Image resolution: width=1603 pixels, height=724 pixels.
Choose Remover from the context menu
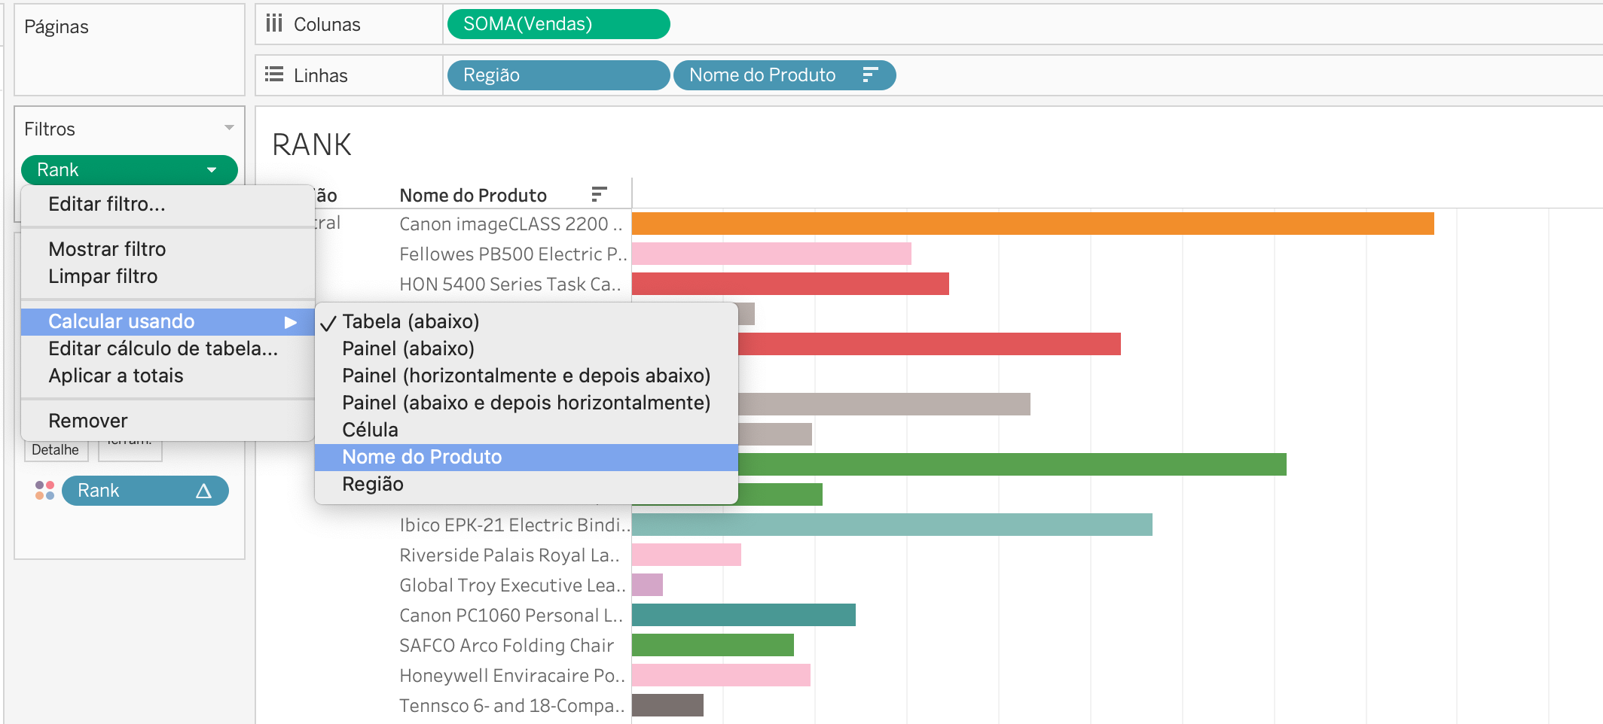pos(87,419)
